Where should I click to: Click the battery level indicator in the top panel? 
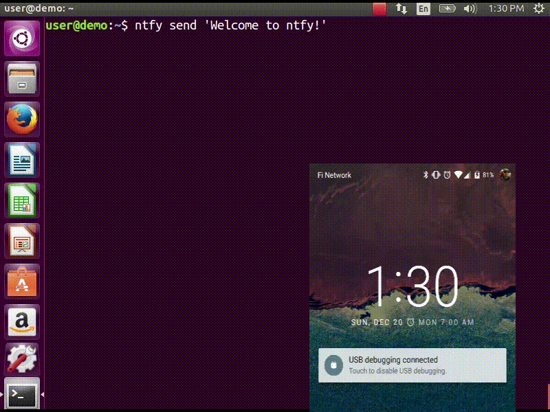click(446, 8)
